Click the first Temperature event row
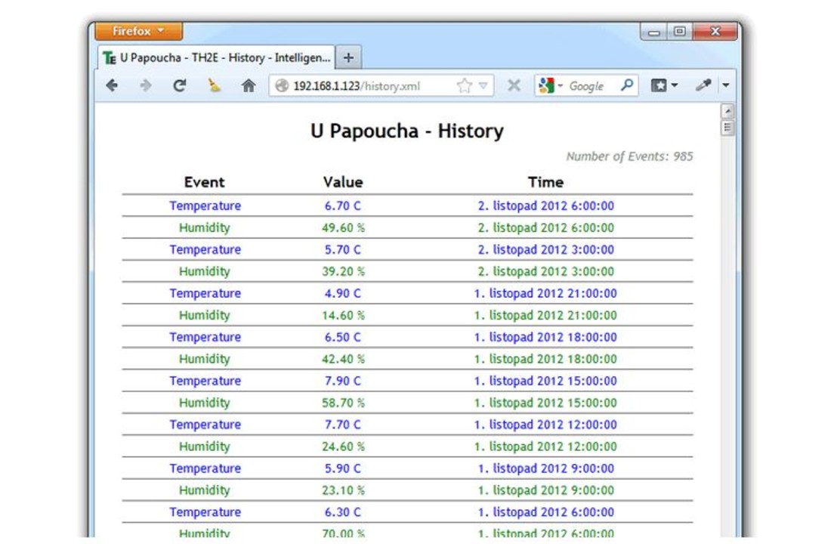Screen dimensions: 831x544 point(205,206)
